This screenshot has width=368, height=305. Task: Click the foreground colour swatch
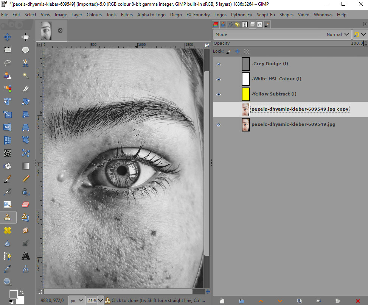pos(13,294)
